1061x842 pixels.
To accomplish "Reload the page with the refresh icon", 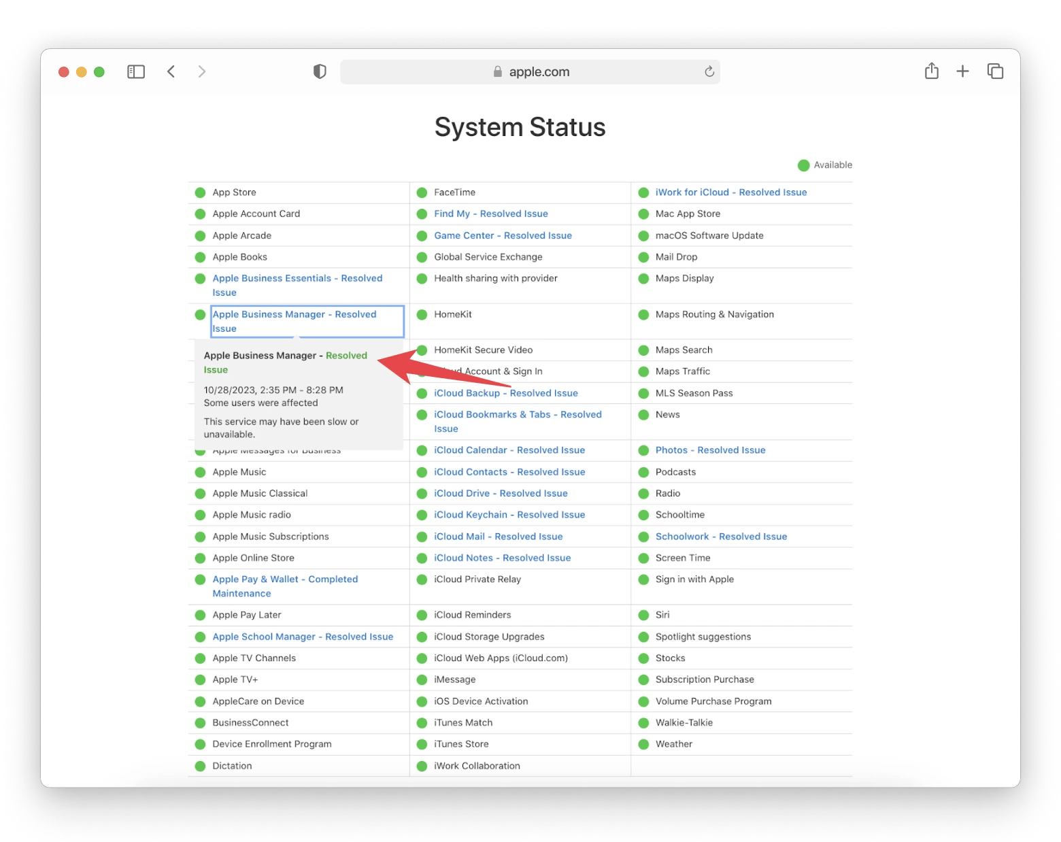I will 709,71.
